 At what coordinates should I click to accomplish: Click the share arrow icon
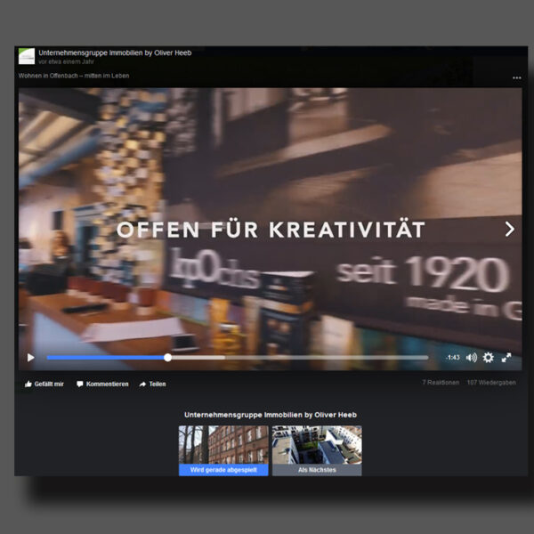coord(142,384)
